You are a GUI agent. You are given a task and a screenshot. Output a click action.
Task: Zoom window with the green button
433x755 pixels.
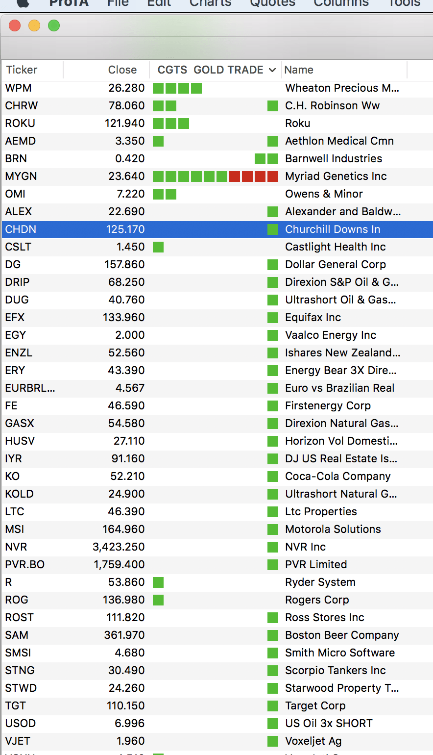point(54,25)
